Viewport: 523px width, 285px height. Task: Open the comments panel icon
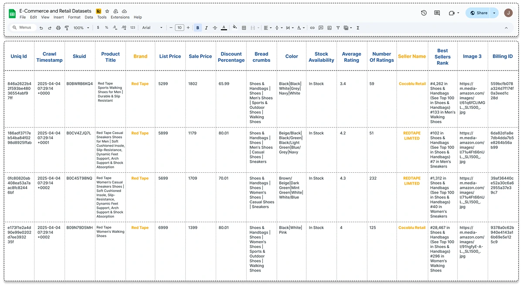[437, 13]
